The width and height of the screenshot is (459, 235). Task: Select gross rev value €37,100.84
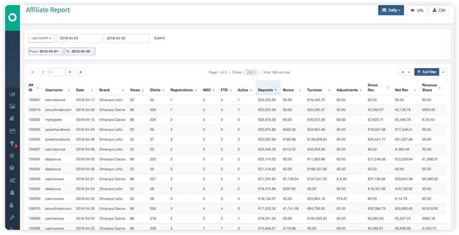click(x=377, y=179)
